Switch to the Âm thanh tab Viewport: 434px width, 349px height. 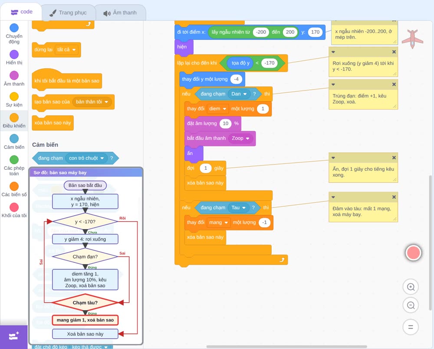120,13
